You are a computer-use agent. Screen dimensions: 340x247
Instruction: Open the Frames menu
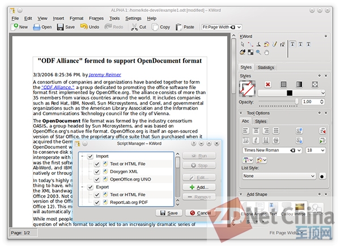pos(96,19)
